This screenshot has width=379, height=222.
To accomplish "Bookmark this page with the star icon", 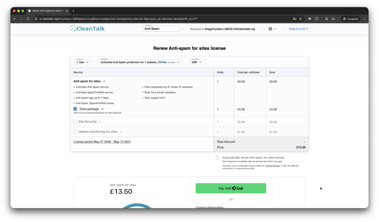I will (301, 19).
